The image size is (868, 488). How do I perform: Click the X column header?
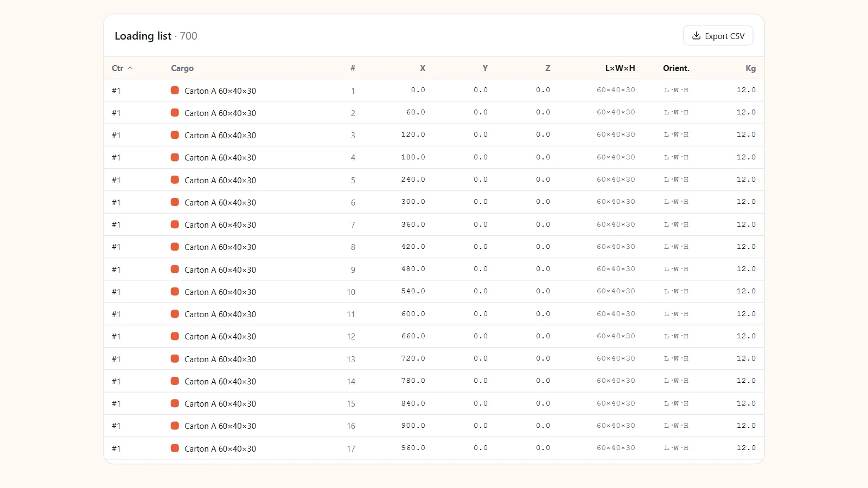(423, 68)
